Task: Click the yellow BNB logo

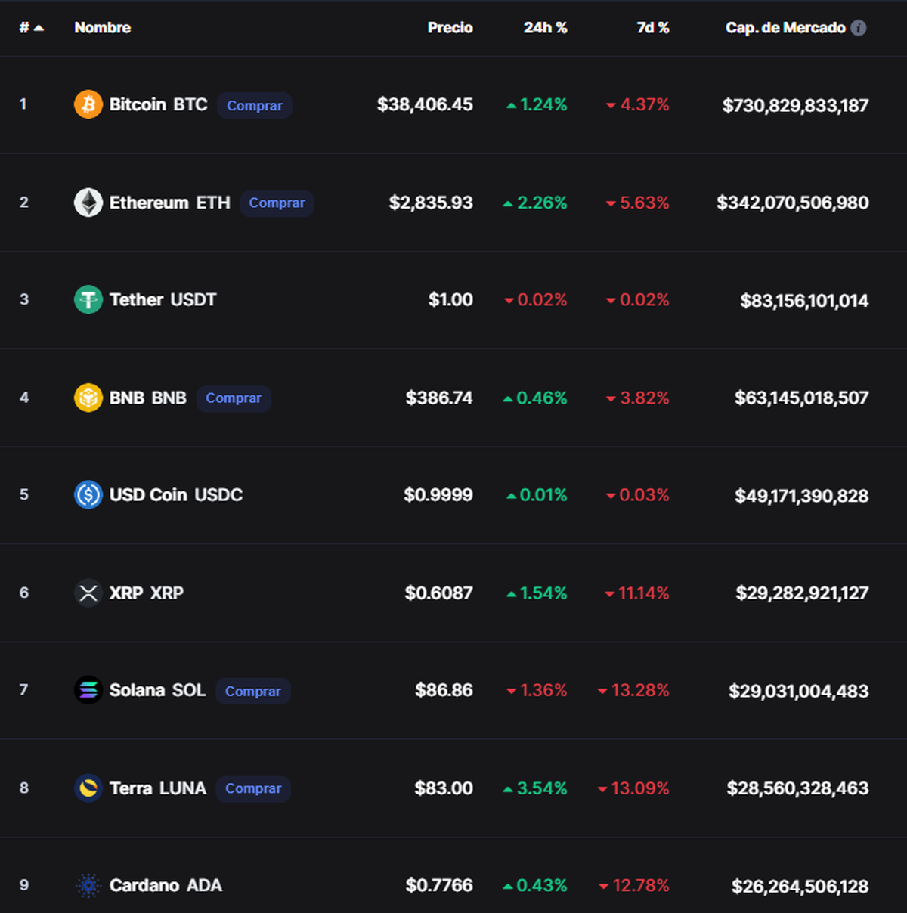Action: coord(88,398)
